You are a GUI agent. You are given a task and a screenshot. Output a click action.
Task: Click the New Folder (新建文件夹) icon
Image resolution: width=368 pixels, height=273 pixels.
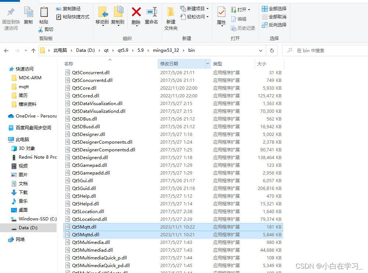tap(171, 12)
